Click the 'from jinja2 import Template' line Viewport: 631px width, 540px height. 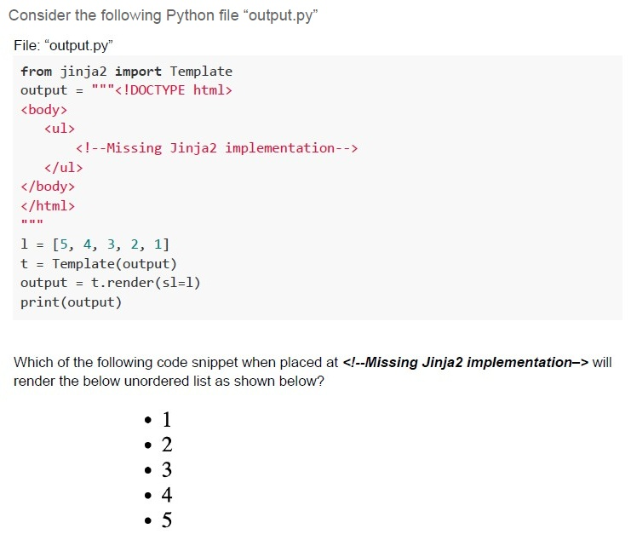click(x=126, y=72)
